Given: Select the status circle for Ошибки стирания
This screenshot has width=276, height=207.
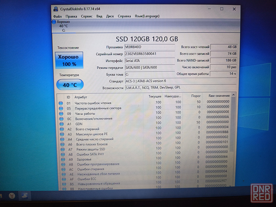Looking at the screenshot, I should [63, 169].
